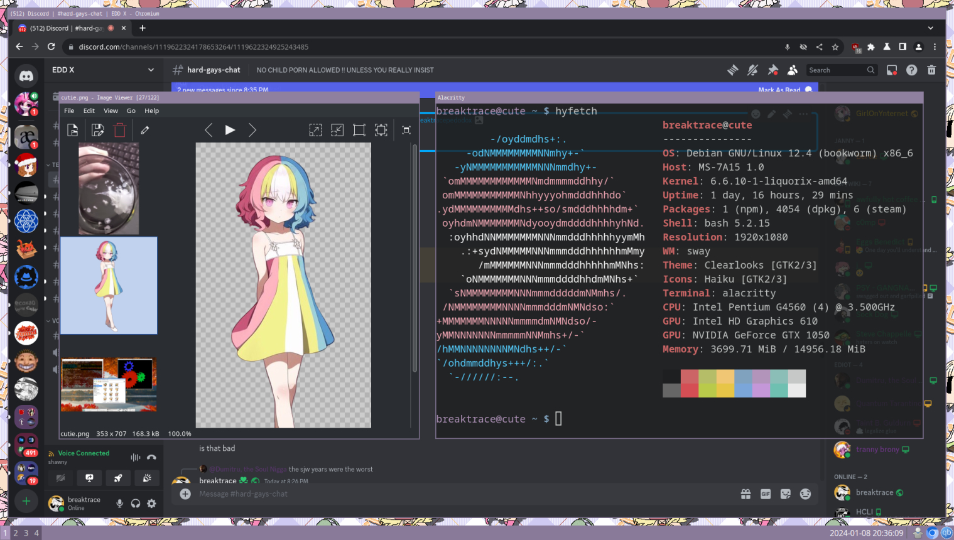Toggle deafen headphones in user panel
Screen dimensions: 954x540
point(136,504)
